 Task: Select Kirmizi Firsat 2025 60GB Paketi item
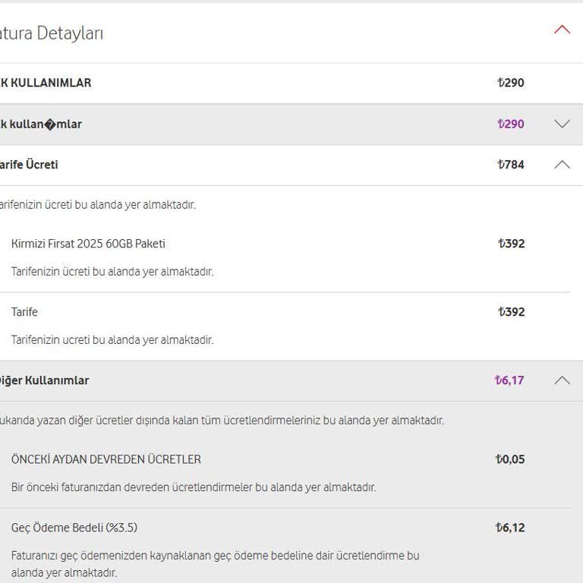tap(88, 244)
